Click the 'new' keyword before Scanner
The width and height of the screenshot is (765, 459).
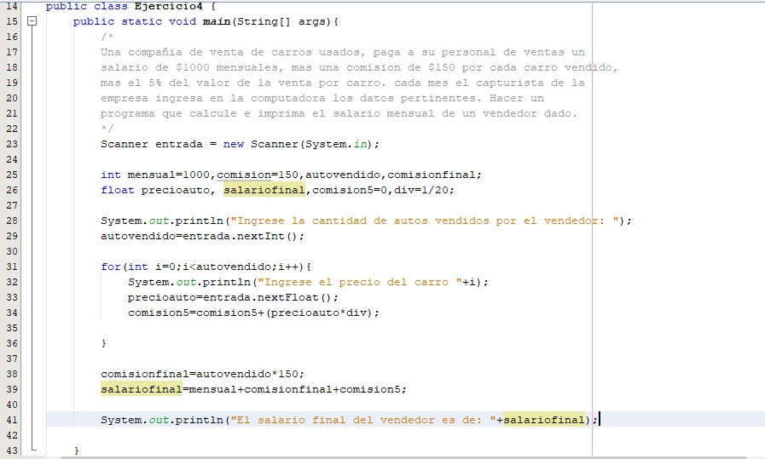233,144
